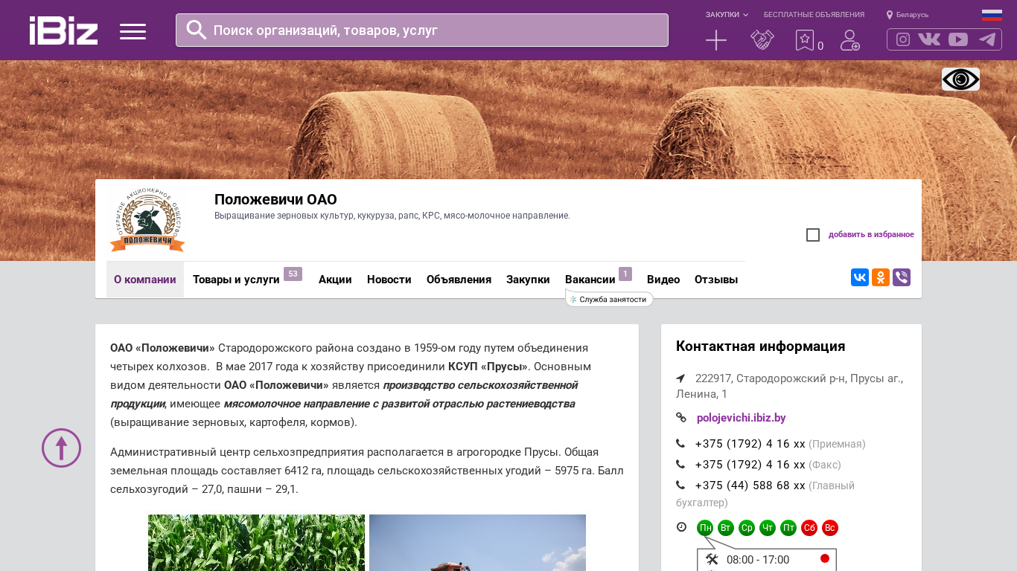The width and height of the screenshot is (1017, 571).
Task: Expand the ЗАКУПКИ dropdown in header
Action: pos(727,15)
